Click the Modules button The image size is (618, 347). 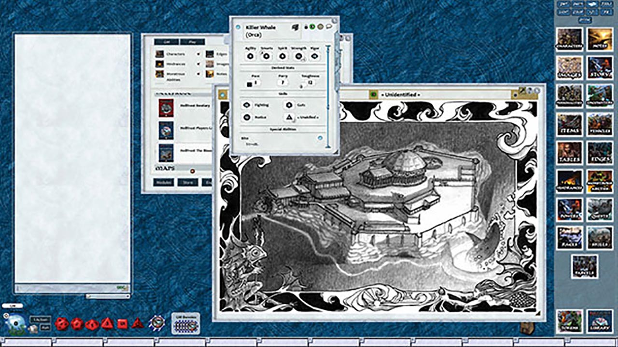[164, 183]
